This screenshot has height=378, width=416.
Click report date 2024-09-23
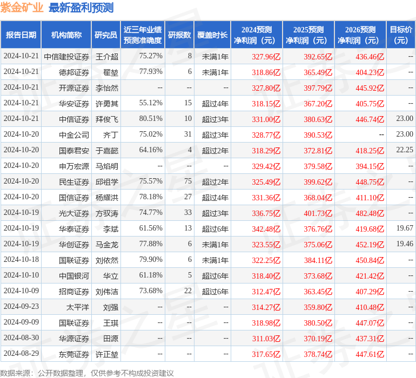[21, 306]
